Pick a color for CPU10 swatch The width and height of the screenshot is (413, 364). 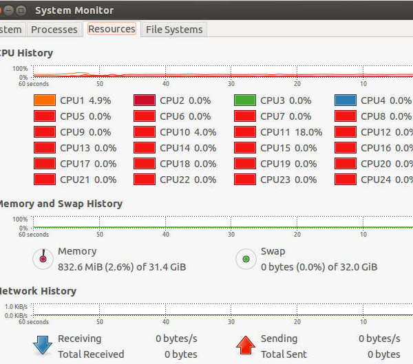pyautogui.click(x=145, y=132)
